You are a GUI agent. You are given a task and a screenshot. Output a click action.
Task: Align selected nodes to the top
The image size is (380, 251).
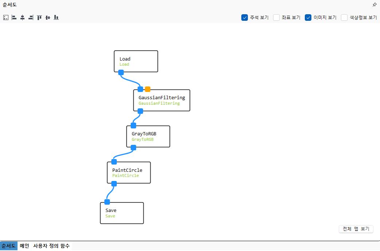39,18
